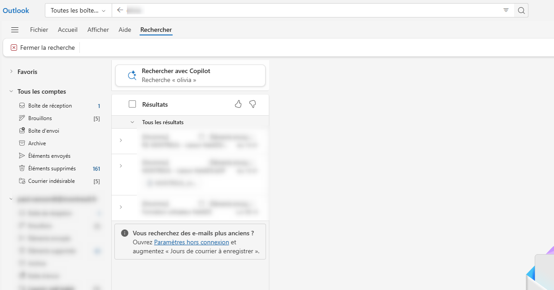554x290 pixels.
Task: Switch to the Accueil tab
Action: pos(68,30)
